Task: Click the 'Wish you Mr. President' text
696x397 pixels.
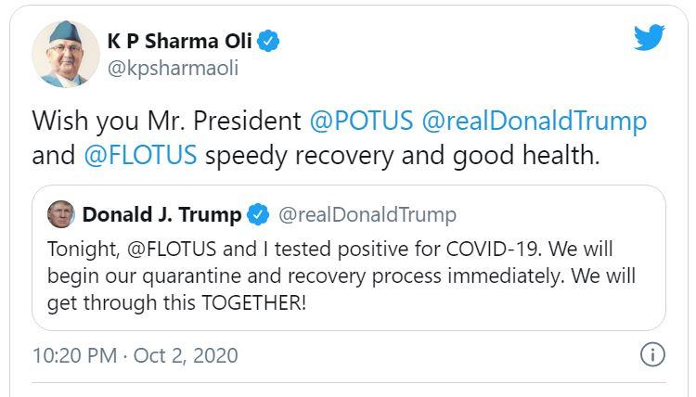Action: pos(167,122)
